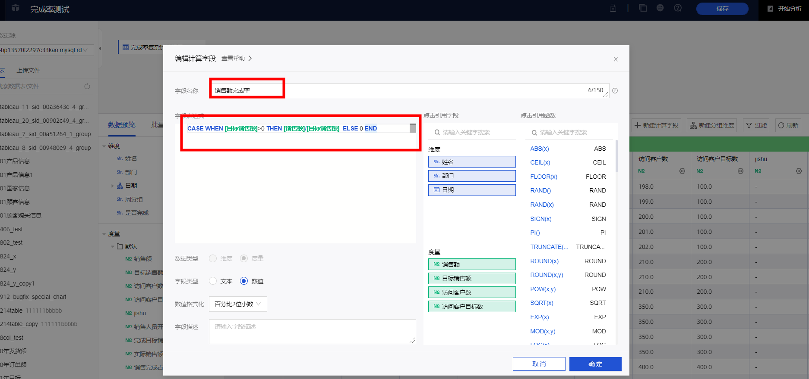Open the 百分比2位小数 format dropdown
809x379 pixels.
(x=238, y=304)
